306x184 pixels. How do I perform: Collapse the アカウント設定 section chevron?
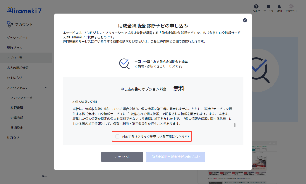point(46,87)
